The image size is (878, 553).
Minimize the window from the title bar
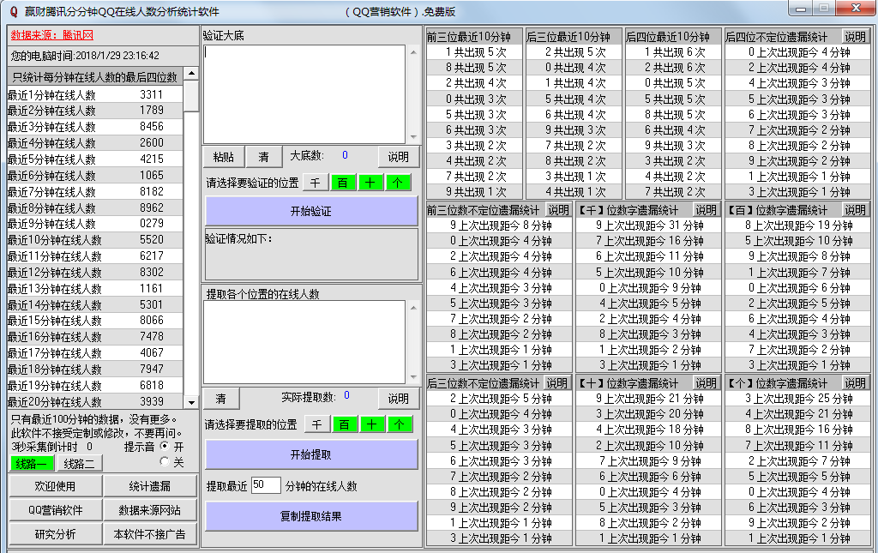click(801, 9)
